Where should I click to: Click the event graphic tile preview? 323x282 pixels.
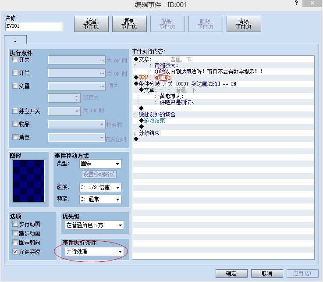point(28,181)
